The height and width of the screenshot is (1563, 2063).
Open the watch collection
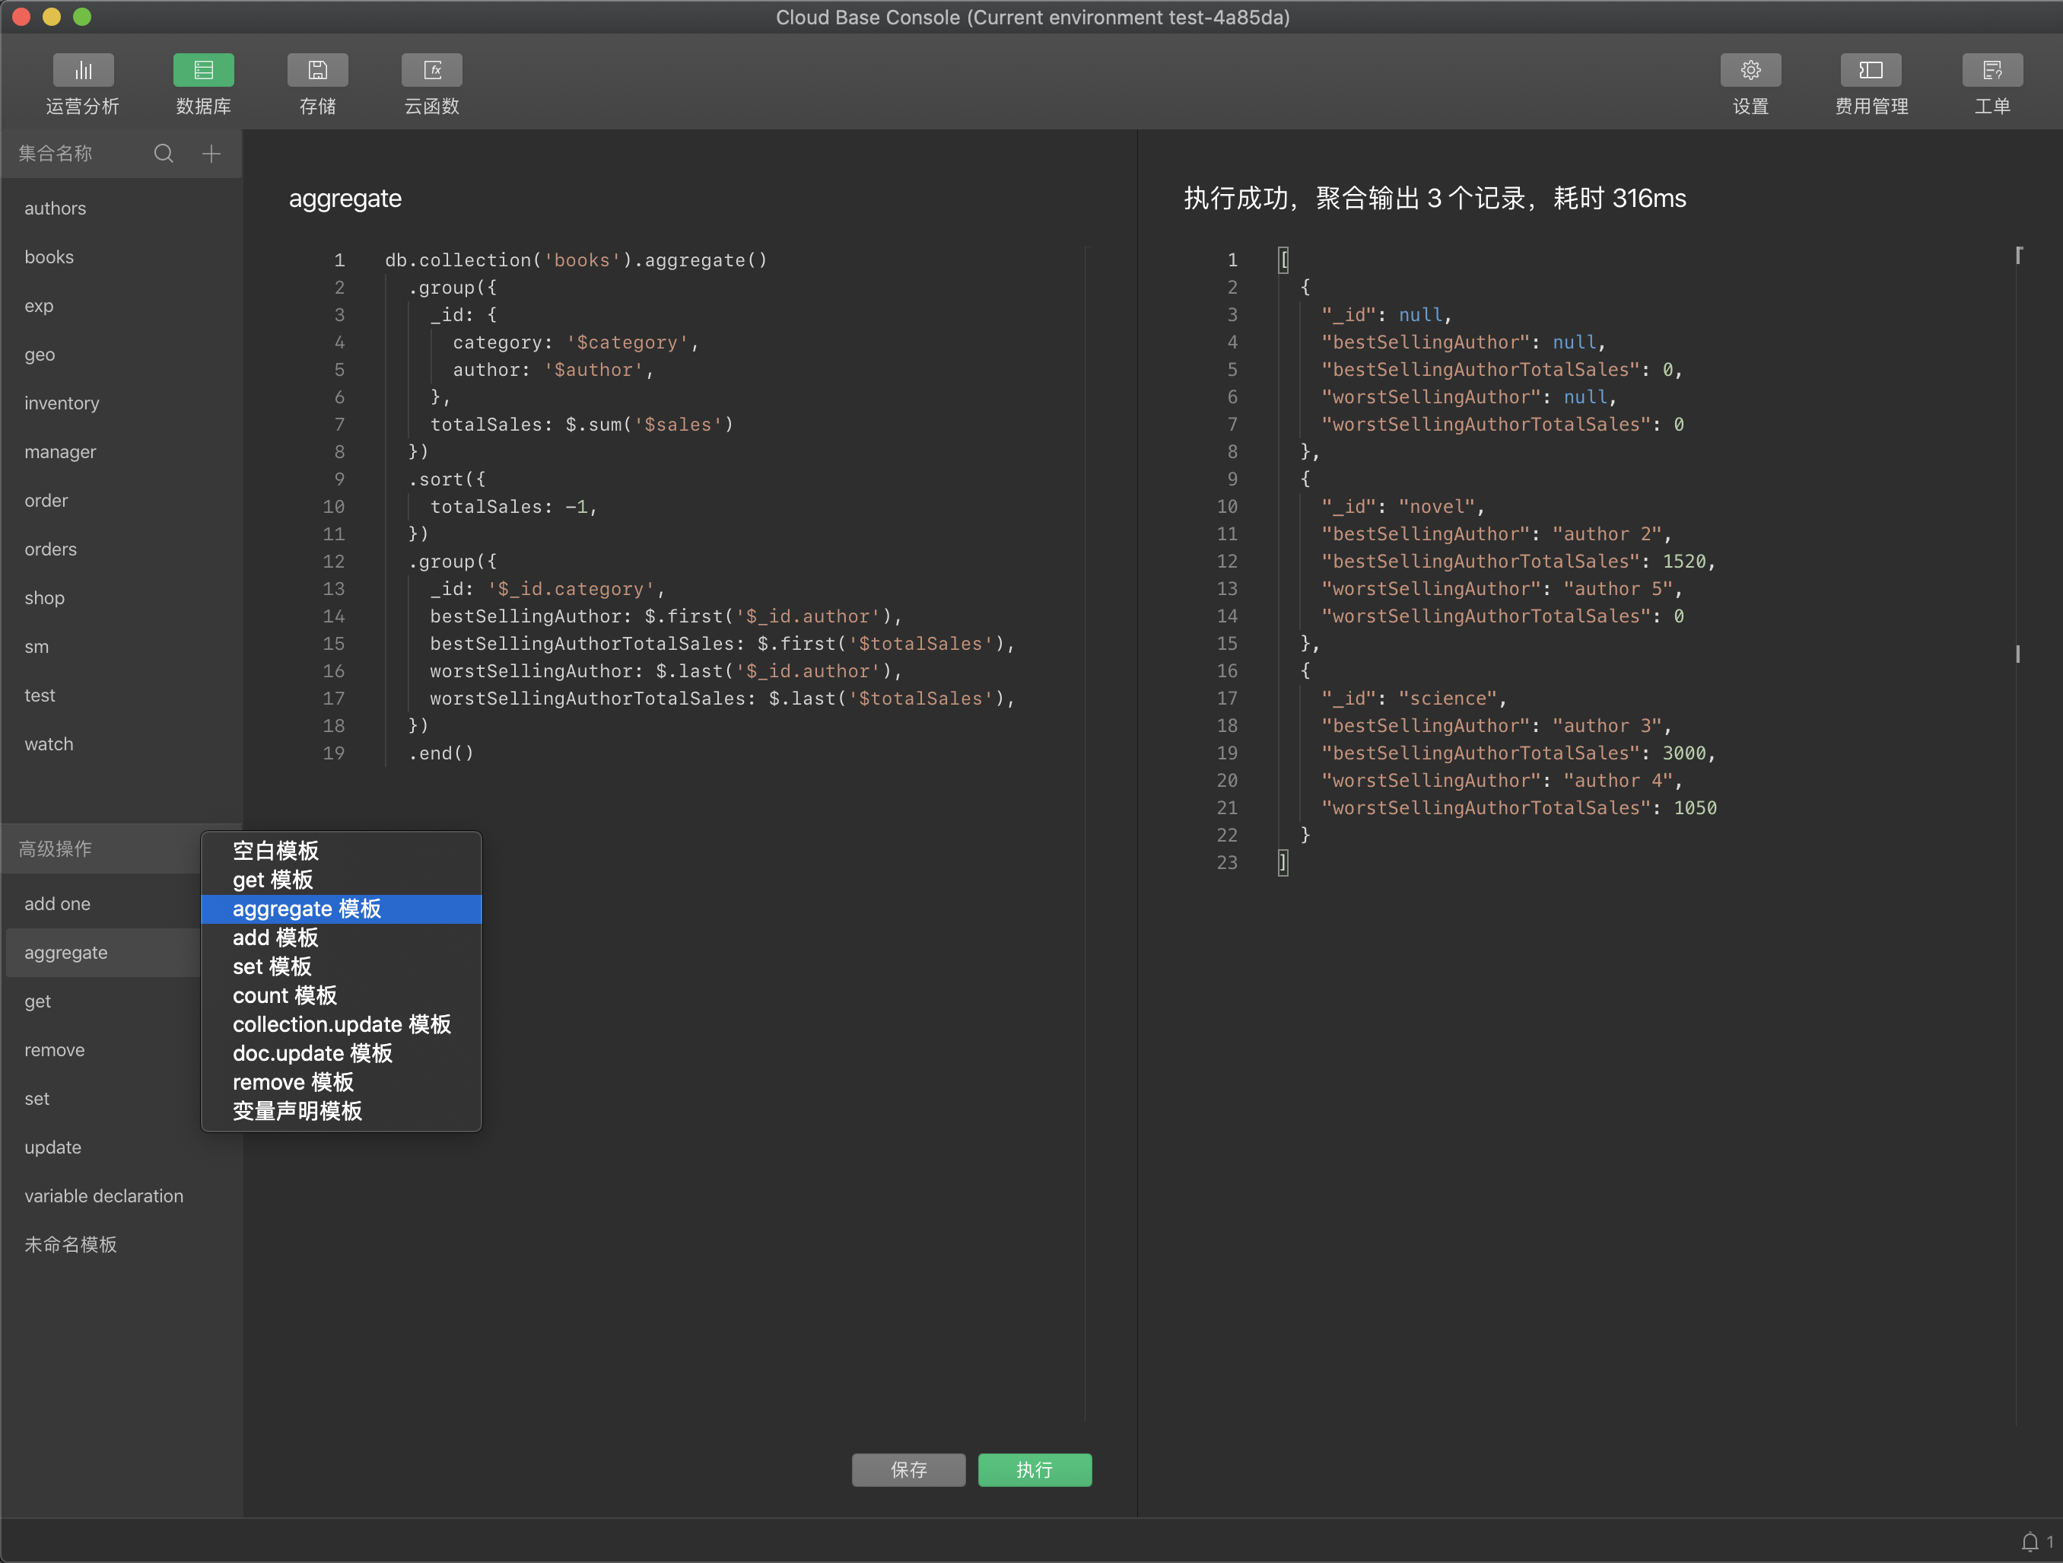click(x=121, y=743)
